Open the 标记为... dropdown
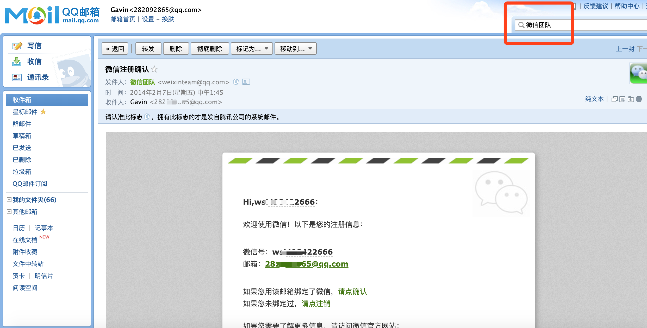 click(x=252, y=49)
